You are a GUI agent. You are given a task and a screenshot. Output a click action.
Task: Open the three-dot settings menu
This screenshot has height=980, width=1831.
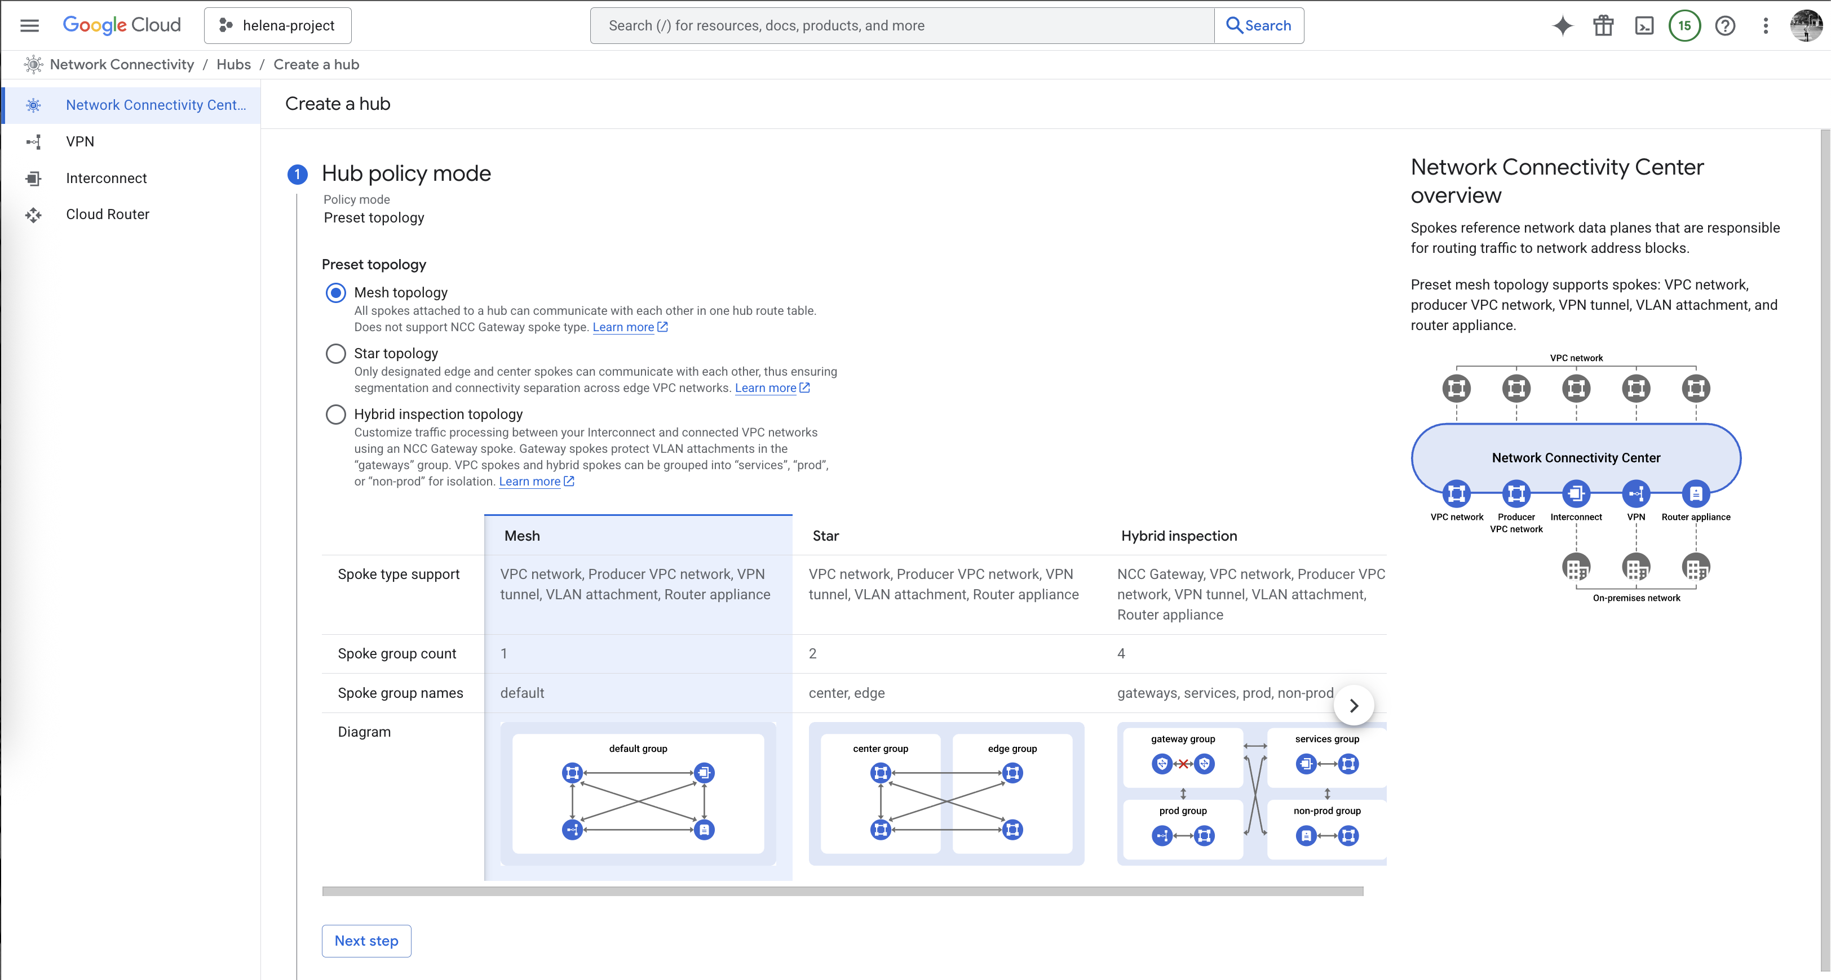pyautogui.click(x=1766, y=25)
